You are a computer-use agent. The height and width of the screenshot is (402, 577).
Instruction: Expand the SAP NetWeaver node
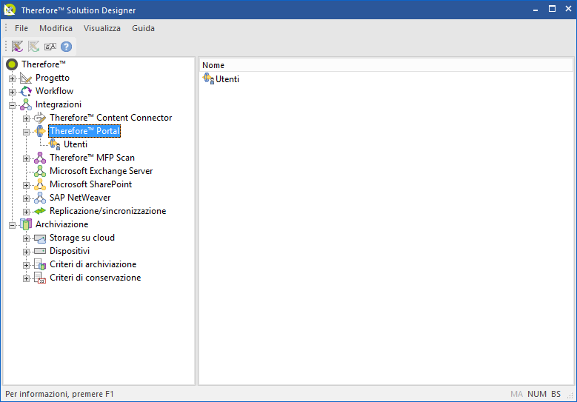click(26, 198)
